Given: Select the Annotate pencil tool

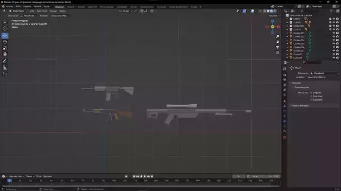Looking at the screenshot, I should [x=5, y=61].
